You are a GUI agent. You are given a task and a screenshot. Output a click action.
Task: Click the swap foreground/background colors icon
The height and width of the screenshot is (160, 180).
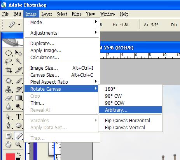19,154
